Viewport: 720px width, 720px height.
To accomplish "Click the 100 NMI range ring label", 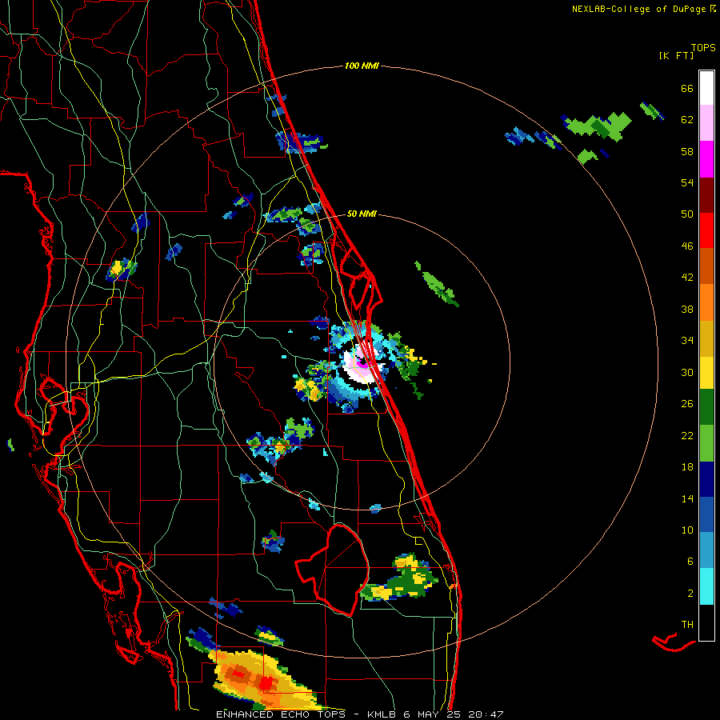I will 362,66.
